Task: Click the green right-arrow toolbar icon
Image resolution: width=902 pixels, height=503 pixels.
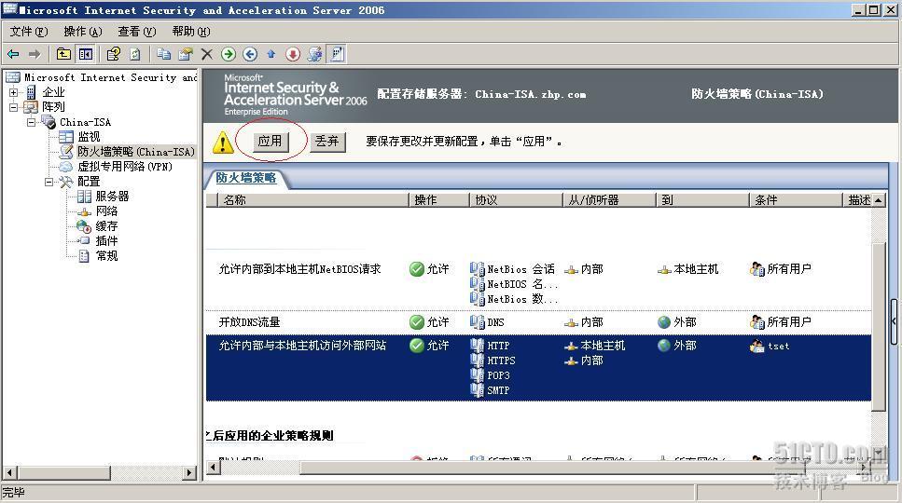Action: click(x=229, y=55)
